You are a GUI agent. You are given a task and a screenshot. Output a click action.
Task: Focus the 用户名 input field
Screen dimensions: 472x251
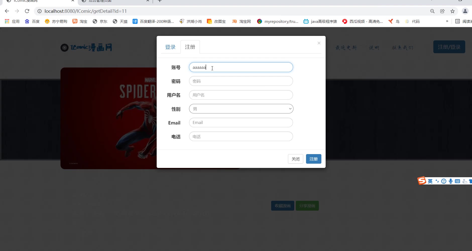coord(241,95)
